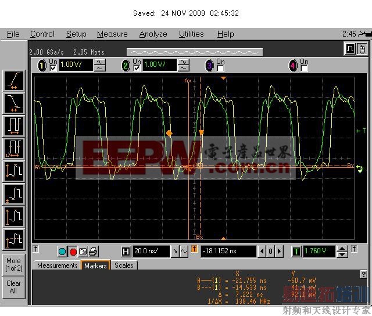This screenshot has width=372, height=316.
Task: Select the maximum voltage measurement icon
Action: click(14, 217)
